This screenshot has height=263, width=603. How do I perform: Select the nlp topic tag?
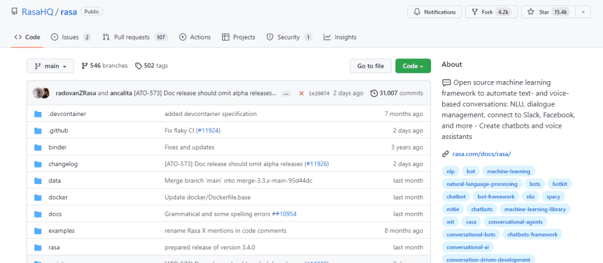[450, 171]
